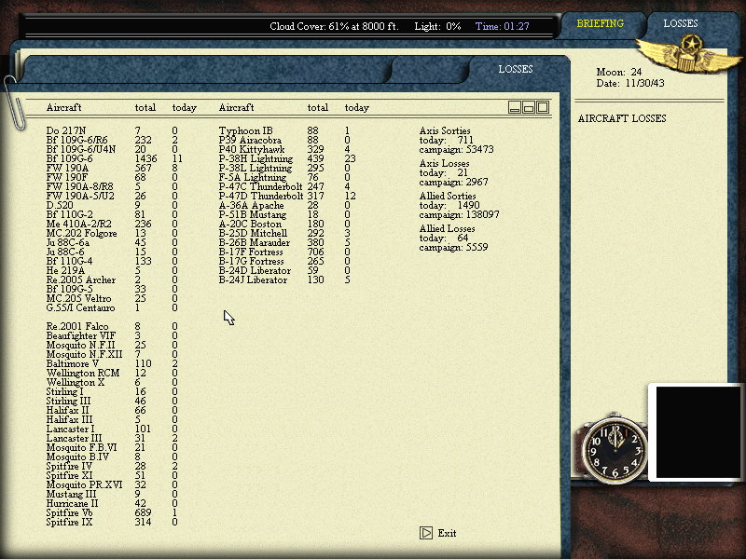Select the MC.202 Folgore row
746x559 pixels.
click(112, 234)
